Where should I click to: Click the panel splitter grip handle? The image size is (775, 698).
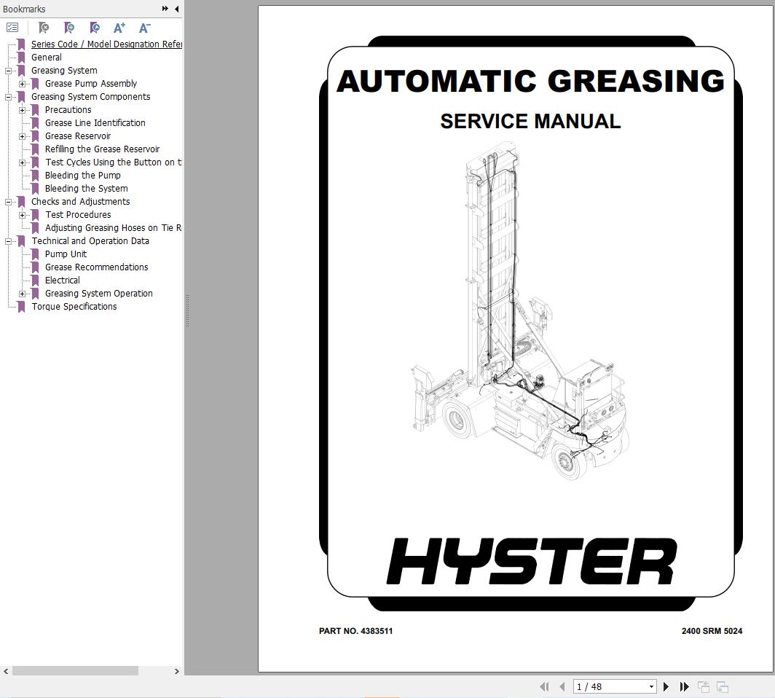(187, 310)
